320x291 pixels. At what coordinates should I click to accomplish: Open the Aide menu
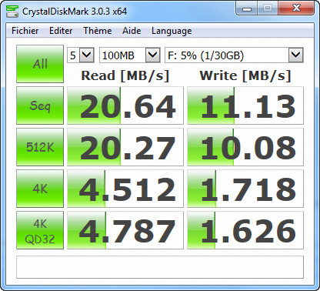point(132,31)
